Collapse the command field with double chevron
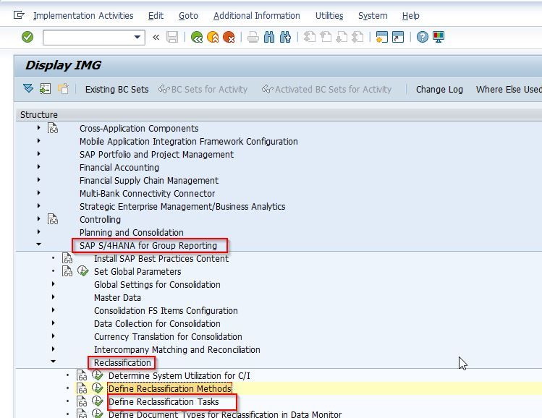The image size is (542, 418). pos(156,37)
